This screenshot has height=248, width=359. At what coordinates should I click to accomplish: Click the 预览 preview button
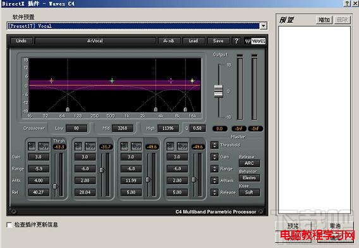(x=293, y=226)
